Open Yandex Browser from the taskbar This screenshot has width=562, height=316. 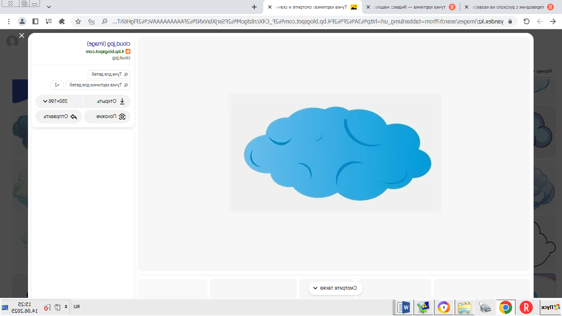pyautogui.click(x=526, y=307)
